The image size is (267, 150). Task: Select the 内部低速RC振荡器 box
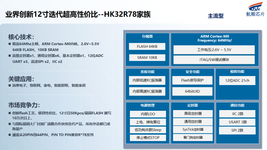147,80
